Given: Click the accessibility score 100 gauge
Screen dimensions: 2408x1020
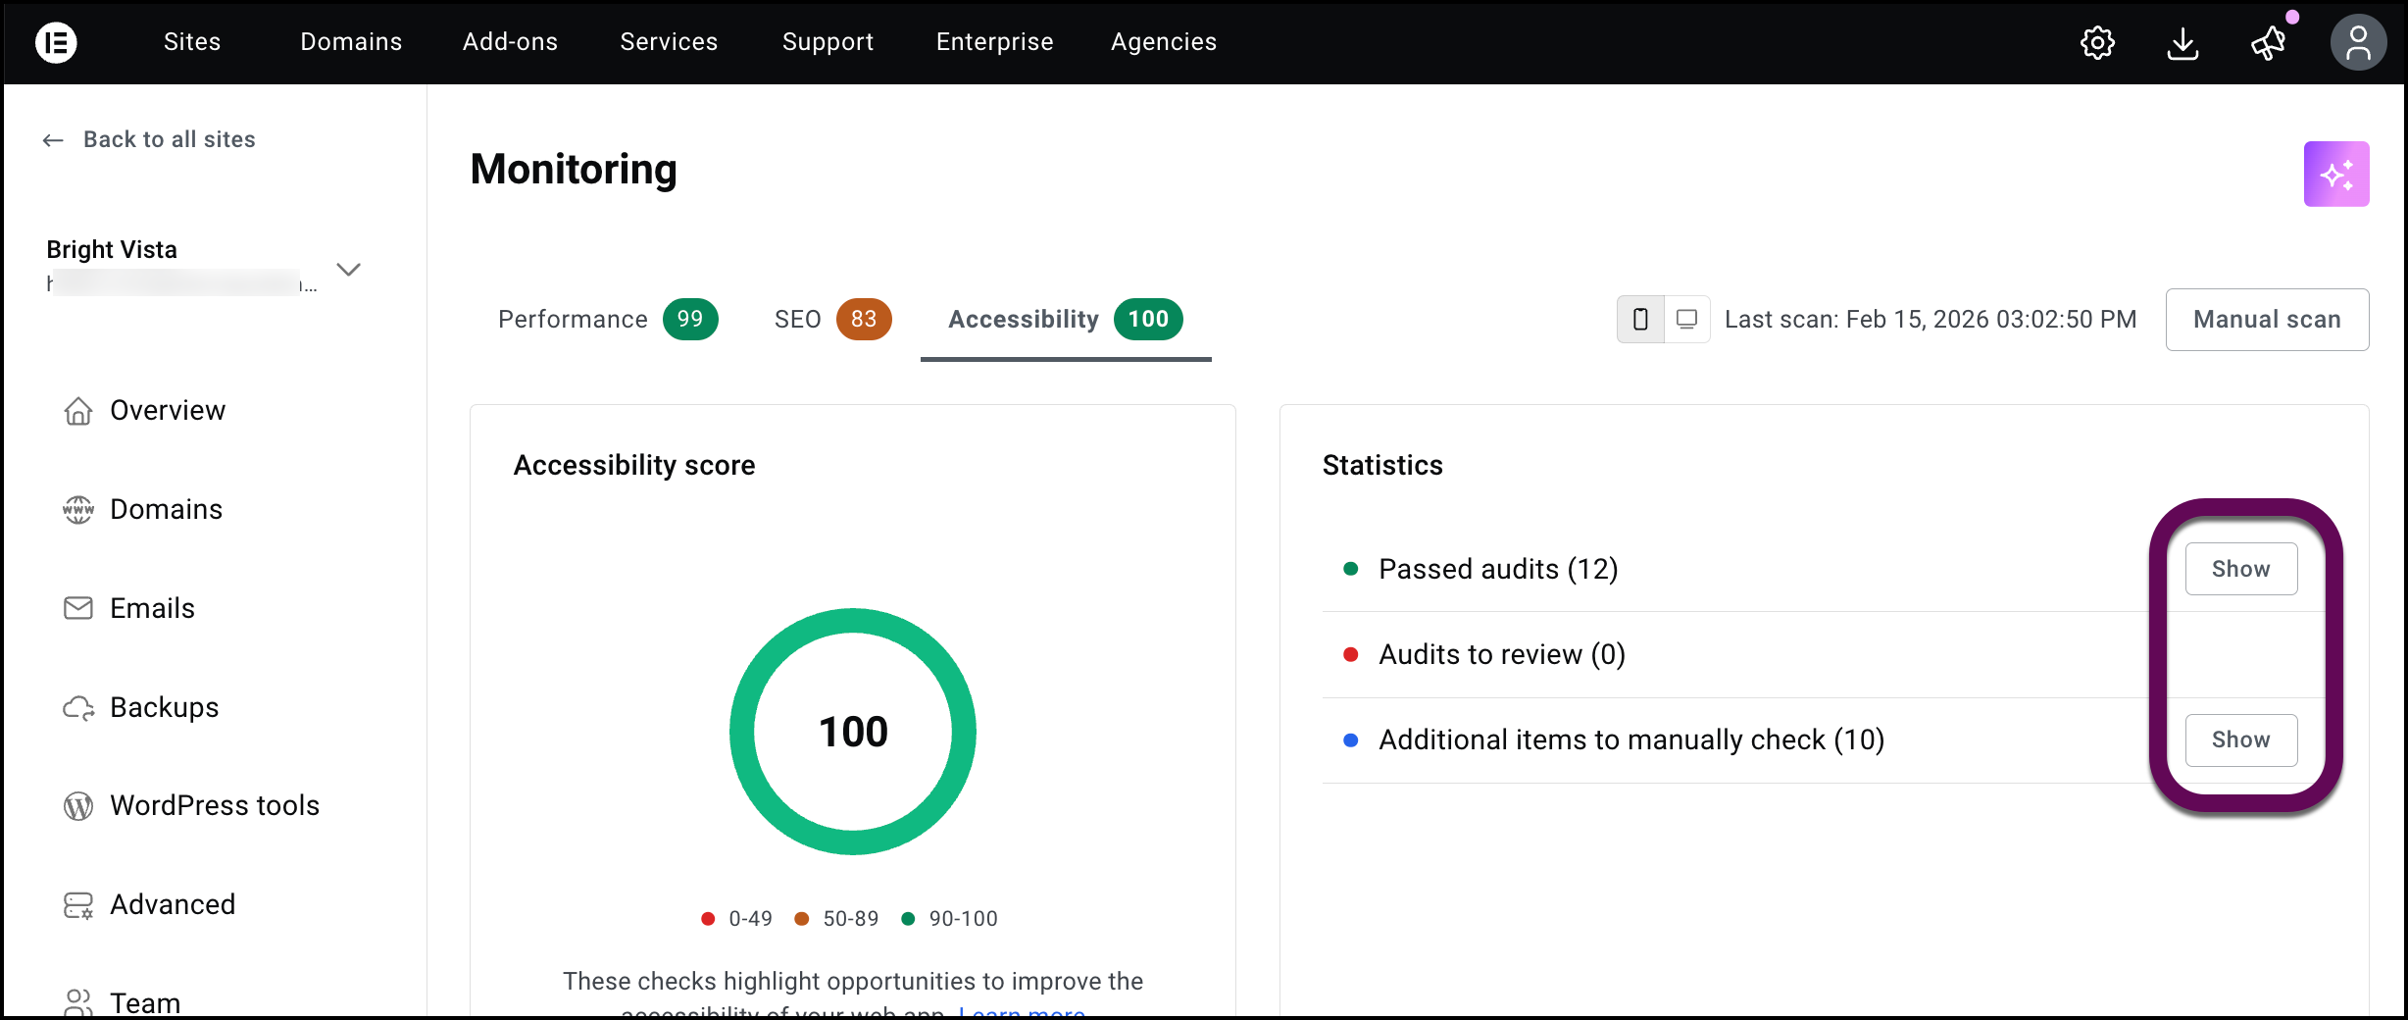Looking at the screenshot, I should coord(852,732).
